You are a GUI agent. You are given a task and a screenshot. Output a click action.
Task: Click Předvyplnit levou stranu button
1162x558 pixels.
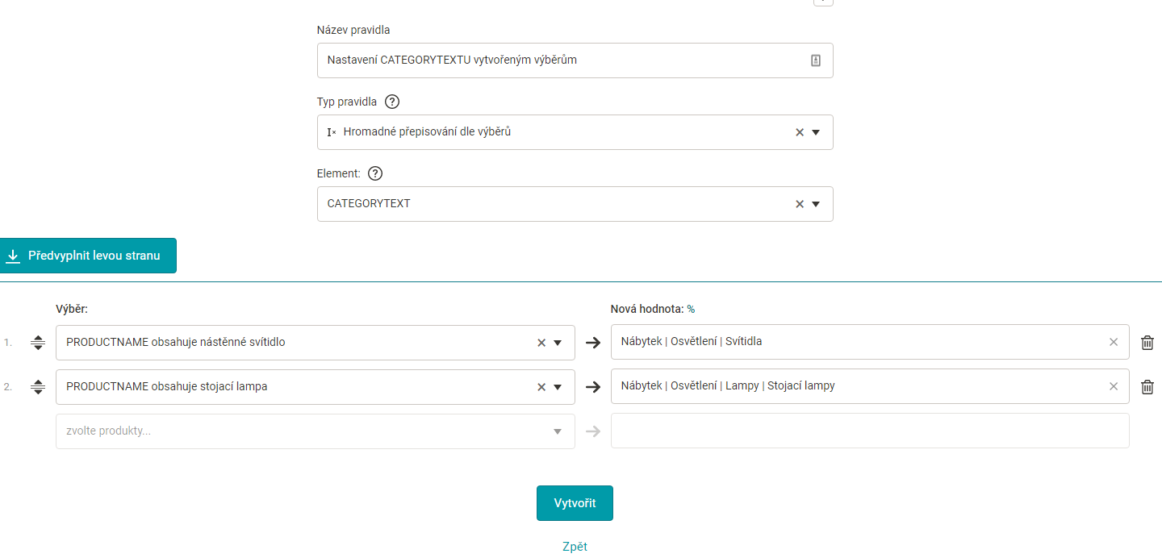[x=88, y=256]
